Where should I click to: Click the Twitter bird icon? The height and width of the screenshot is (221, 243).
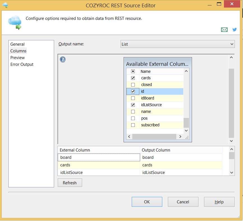pos(235,29)
